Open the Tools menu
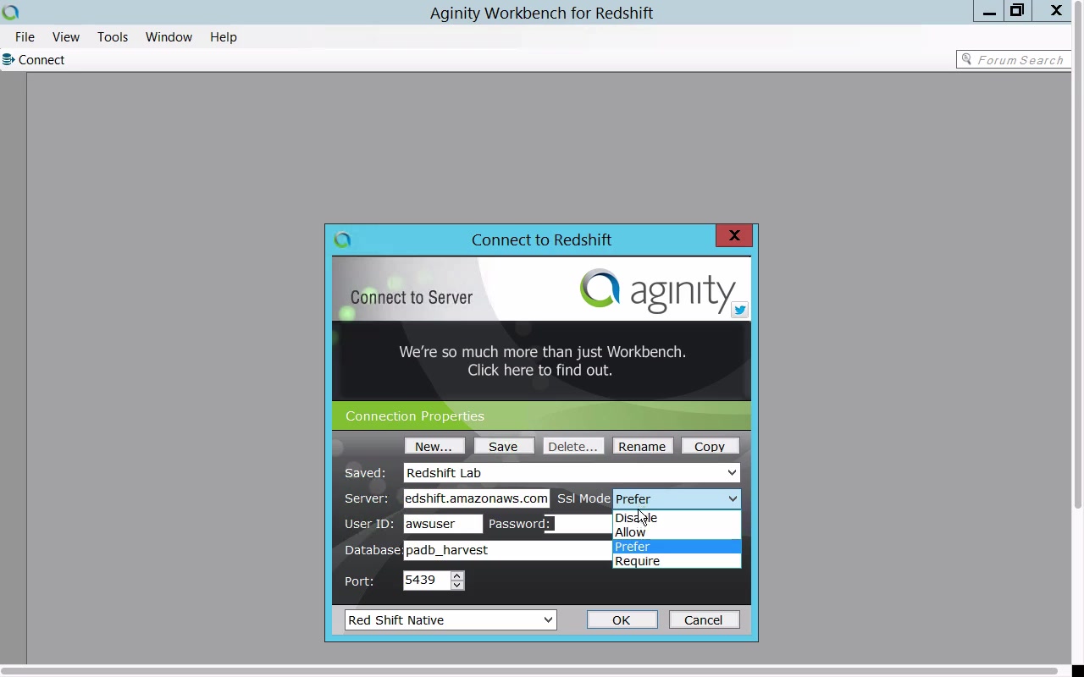 point(113,37)
